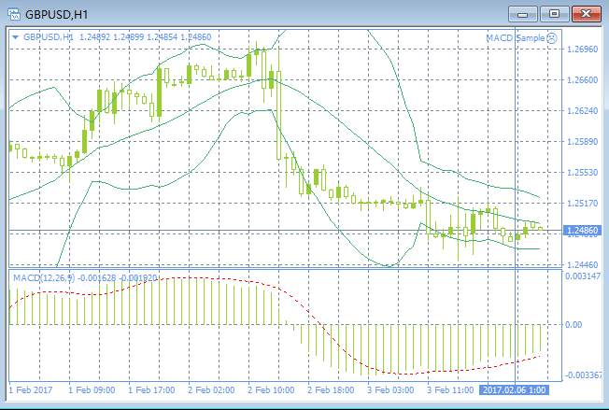The height and width of the screenshot is (410, 609).
Task: Select the current price tag 1.24860
Action: (x=581, y=231)
